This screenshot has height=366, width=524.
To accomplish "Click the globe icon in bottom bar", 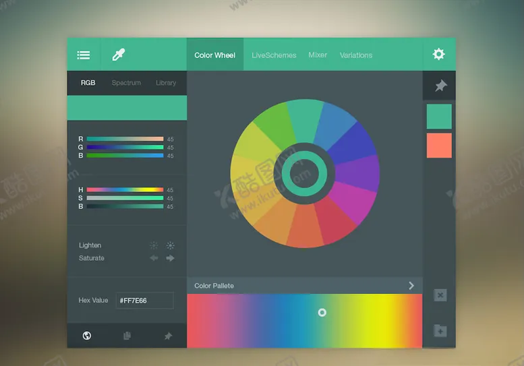I will point(87,336).
